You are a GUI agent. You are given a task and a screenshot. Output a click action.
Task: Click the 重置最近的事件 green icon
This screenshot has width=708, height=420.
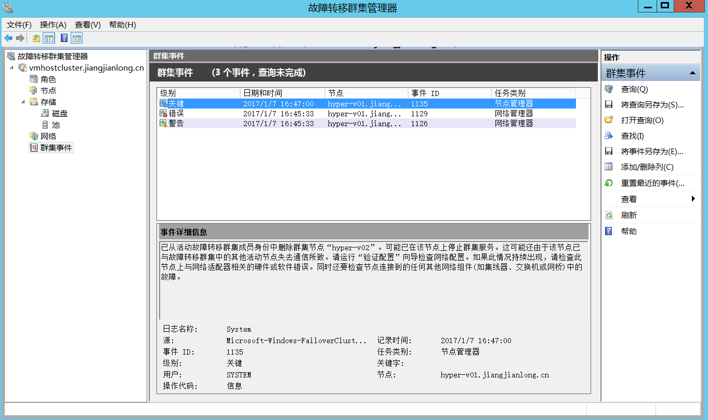[x=609, y=183]
